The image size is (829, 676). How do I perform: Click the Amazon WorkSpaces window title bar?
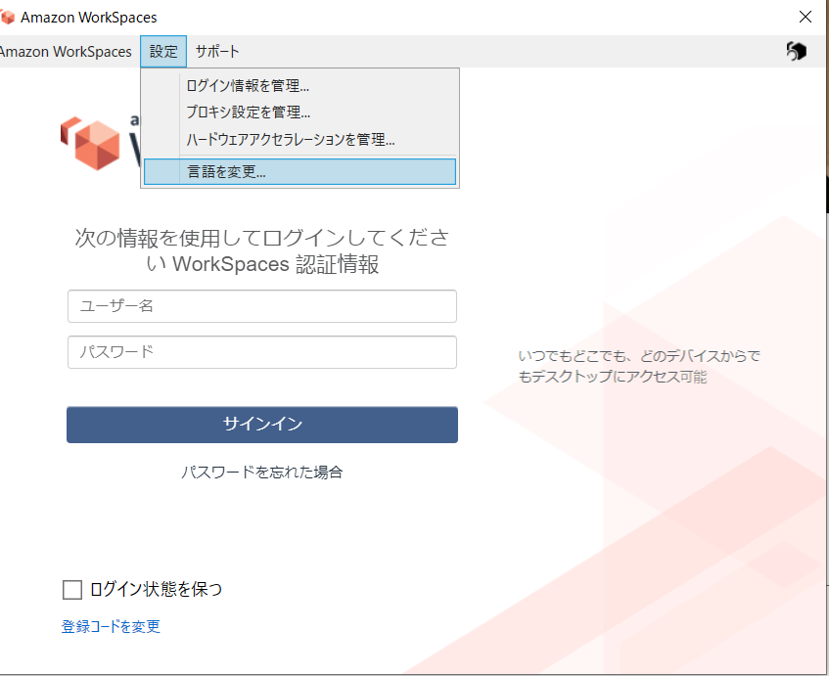[391, 17]
